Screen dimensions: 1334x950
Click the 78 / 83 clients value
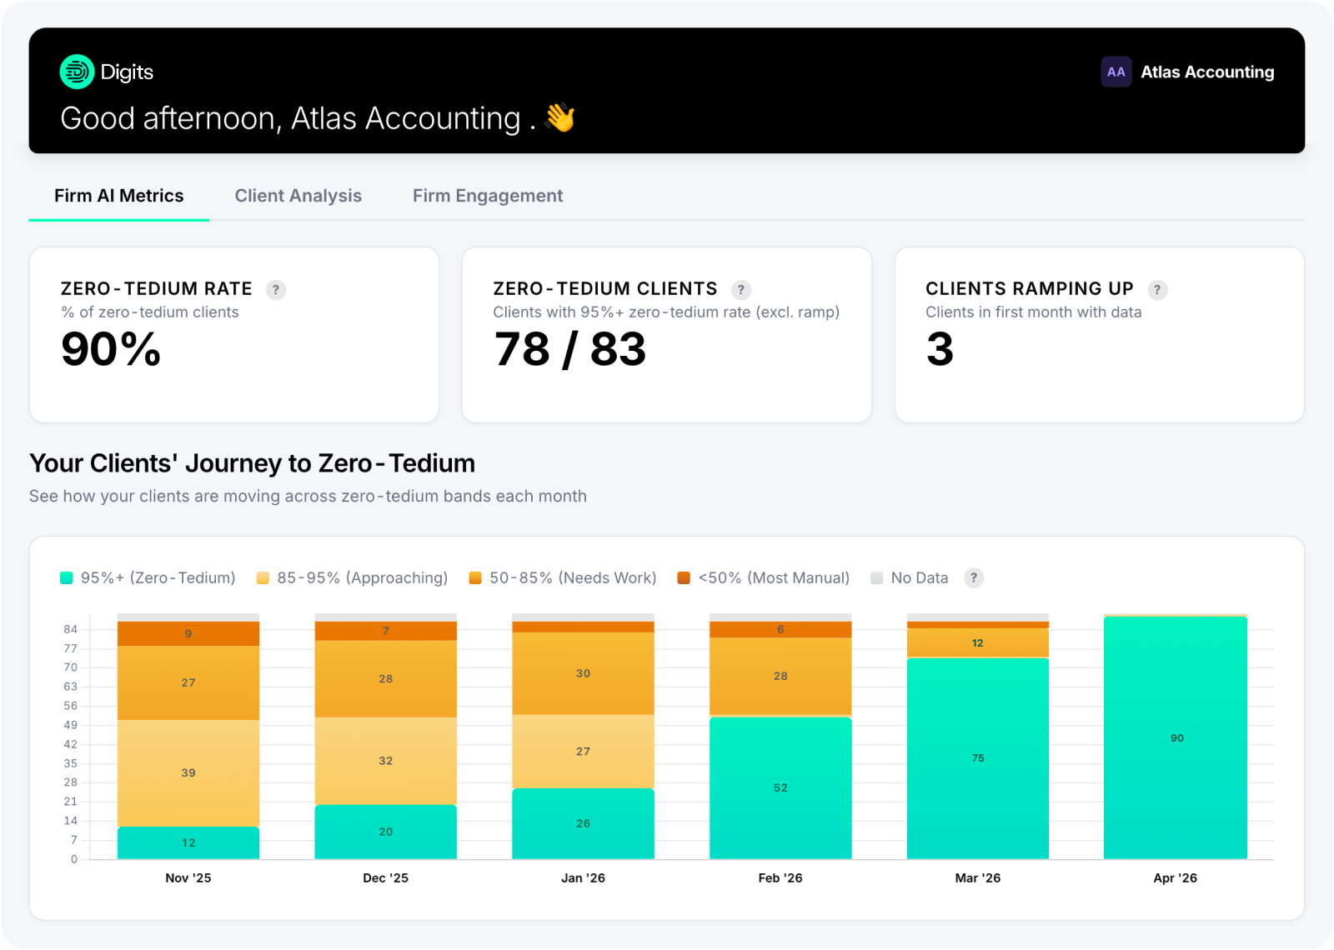pos(570,349)
